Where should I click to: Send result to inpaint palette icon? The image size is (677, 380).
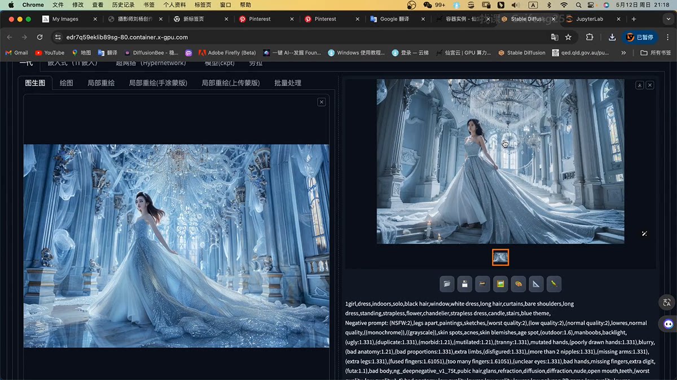coord(518,284)
